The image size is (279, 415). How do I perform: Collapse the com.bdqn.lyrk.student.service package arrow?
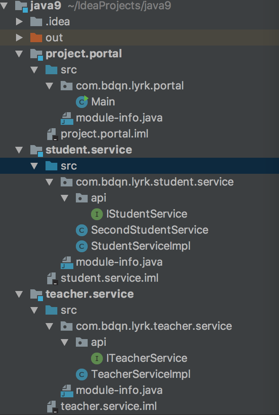click(49, 182)
